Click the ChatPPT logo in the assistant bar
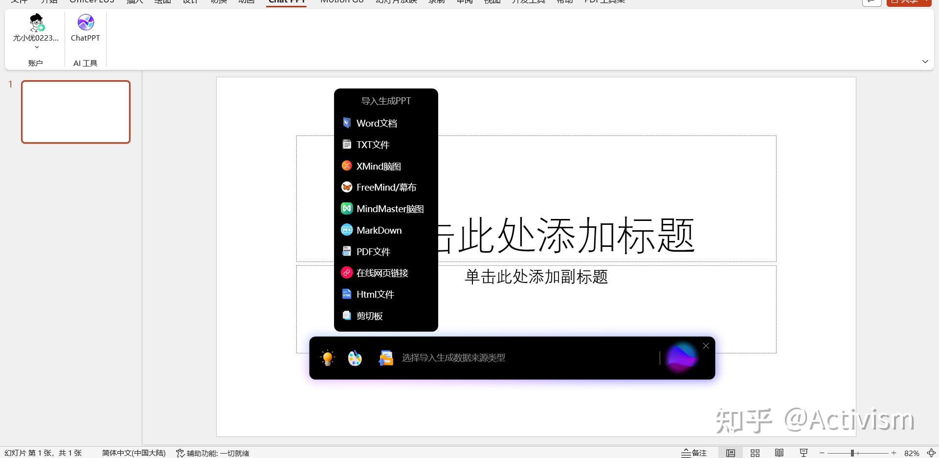The height and width of the screenshot is (458, 939). tap(681, 357)
